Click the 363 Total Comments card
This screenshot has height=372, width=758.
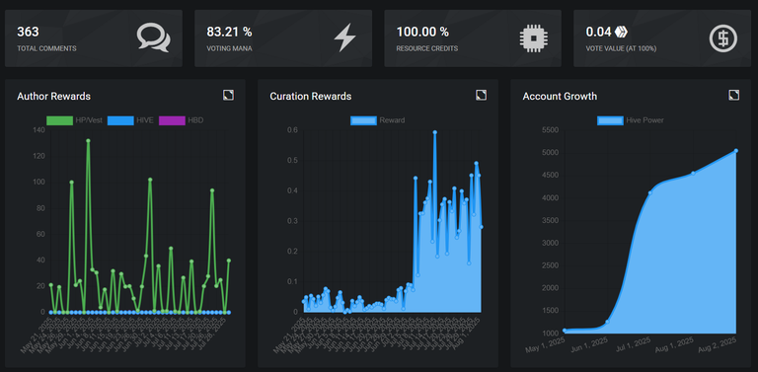pyautogui.click(x=94, y=38)
